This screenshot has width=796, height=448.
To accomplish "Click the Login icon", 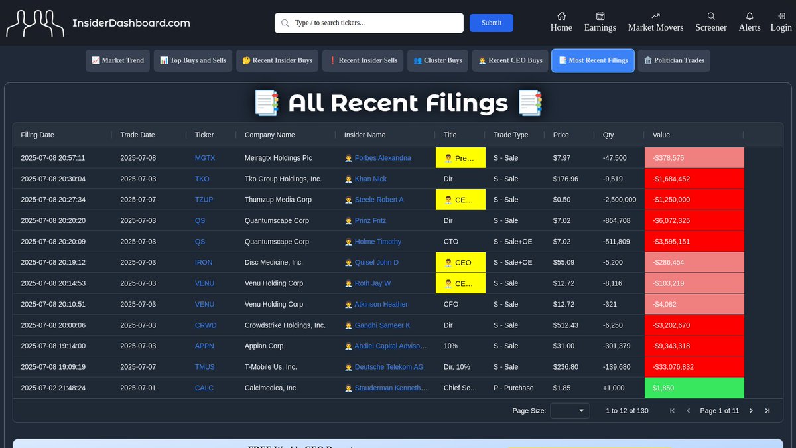I will 781,16.
